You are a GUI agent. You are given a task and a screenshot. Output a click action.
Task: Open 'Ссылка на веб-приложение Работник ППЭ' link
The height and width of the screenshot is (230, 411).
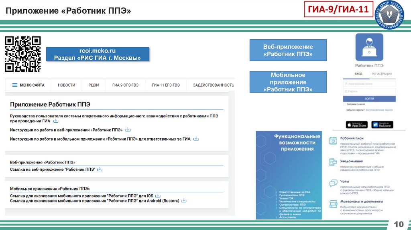[53, 169]
